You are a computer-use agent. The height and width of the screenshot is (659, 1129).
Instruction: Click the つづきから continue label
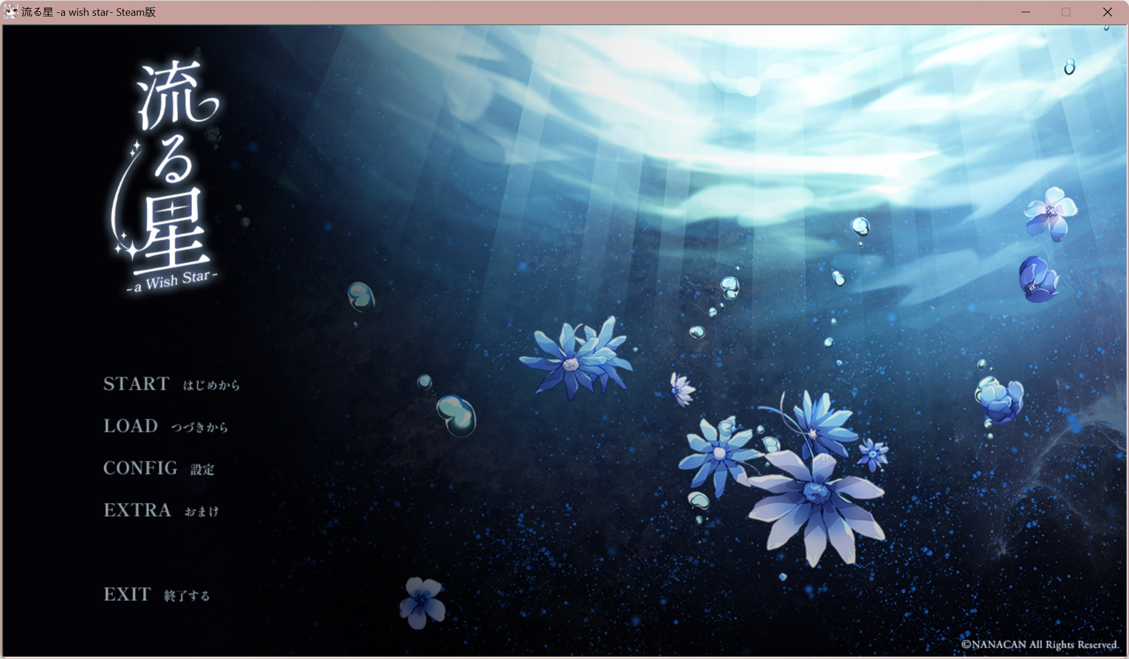pyautogui.click(x=199, y=427)
